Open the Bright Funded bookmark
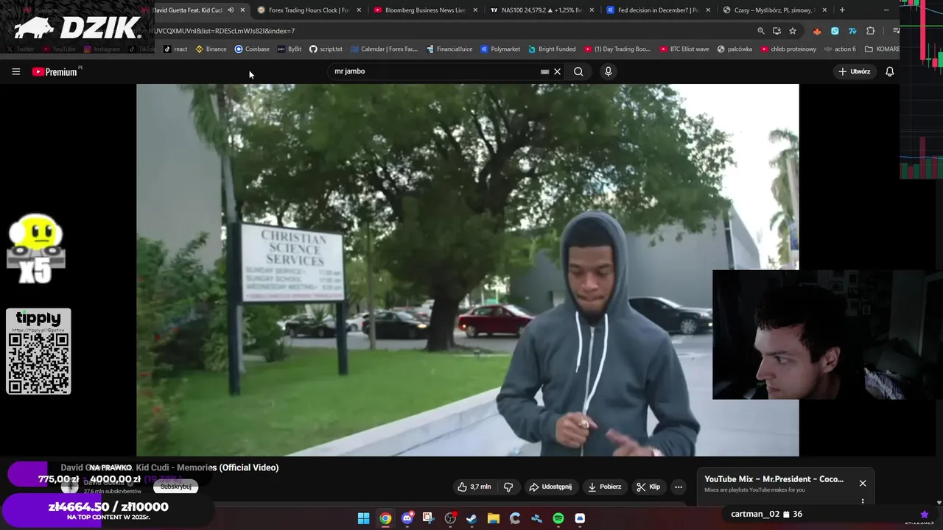 552,49
